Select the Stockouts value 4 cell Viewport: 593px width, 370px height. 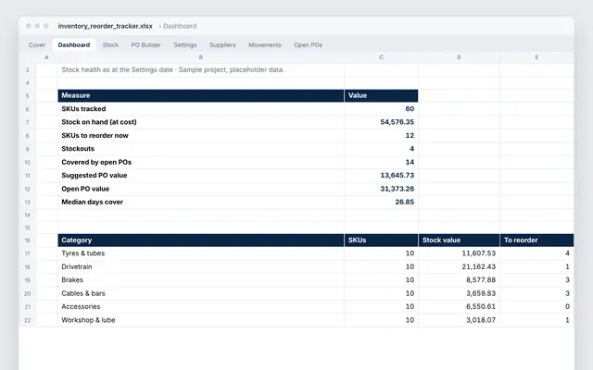click(x=381, y=149)
